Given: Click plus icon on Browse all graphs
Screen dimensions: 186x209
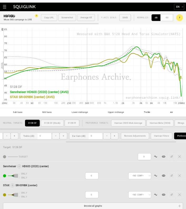Looking at the screenshot, I should tap(179, 206).
